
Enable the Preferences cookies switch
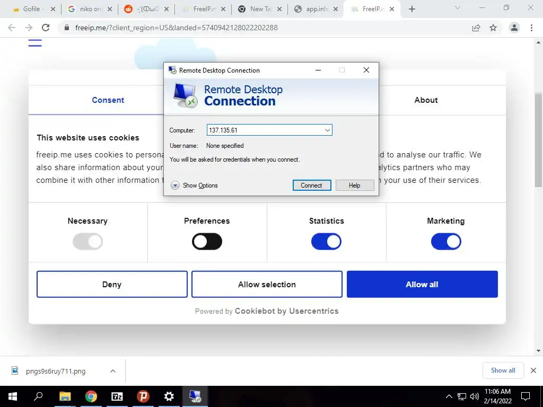click(x=207, y=242)
